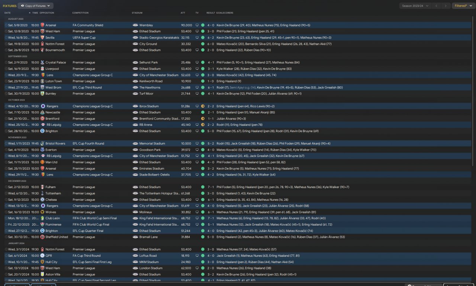Toggle the tick circle on the Sevilla row
Screen dimensions: 476x286
pyautogui.click(x=6, y=37)
